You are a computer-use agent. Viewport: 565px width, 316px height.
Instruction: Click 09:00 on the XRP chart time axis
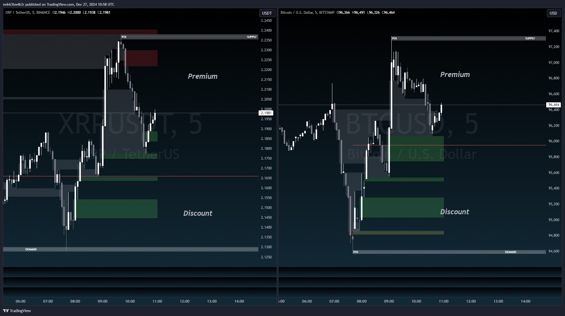tap(103, 301)
